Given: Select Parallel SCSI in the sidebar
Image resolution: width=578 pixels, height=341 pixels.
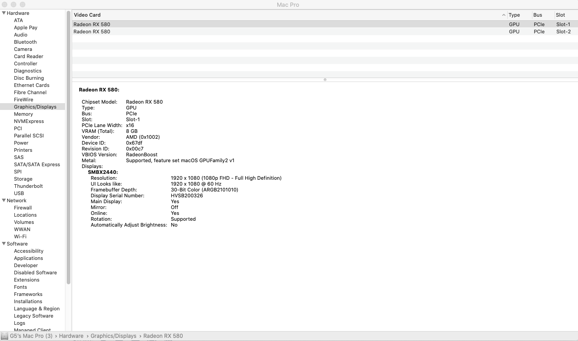Looking at the screenshot, I should [x=29, y=136].
